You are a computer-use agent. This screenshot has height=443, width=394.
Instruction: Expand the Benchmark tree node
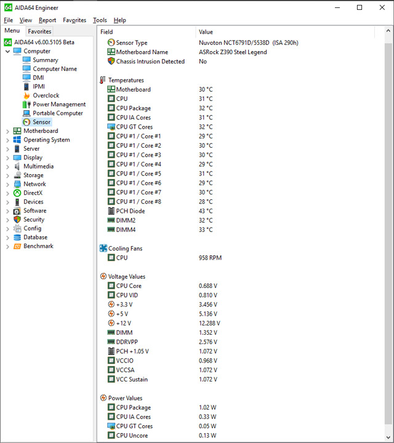[x=7, y=246]
